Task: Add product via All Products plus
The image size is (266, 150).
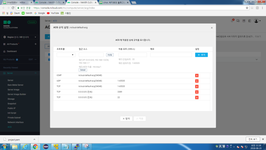Action: 35,44
